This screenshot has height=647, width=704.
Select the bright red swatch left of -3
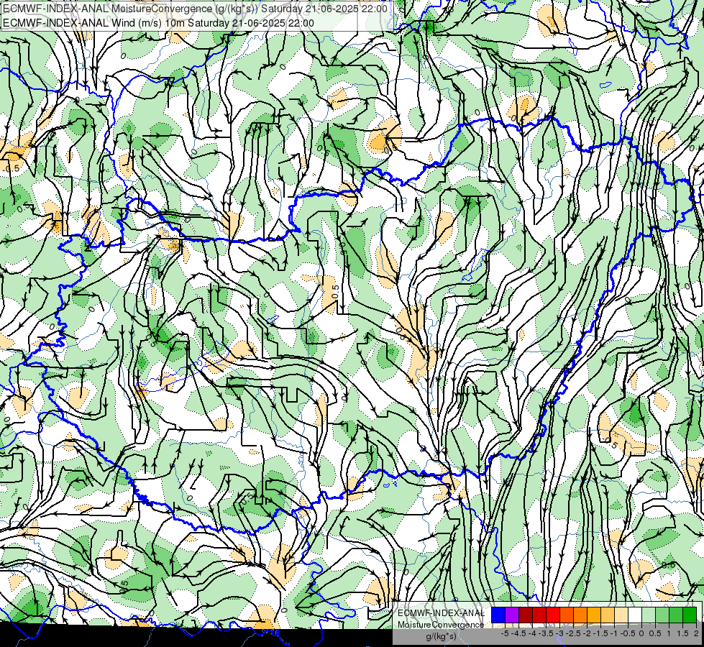553,615
